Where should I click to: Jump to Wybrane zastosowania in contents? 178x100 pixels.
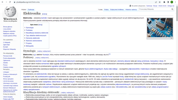pyautogui.click(x=34, y=41)
